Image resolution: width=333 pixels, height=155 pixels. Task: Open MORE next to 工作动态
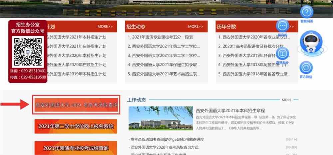287,100
